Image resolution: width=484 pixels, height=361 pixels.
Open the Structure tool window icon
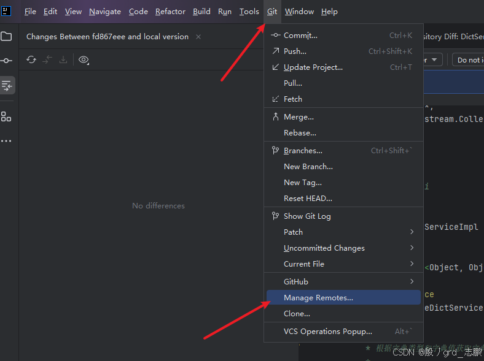coord(6,116)
